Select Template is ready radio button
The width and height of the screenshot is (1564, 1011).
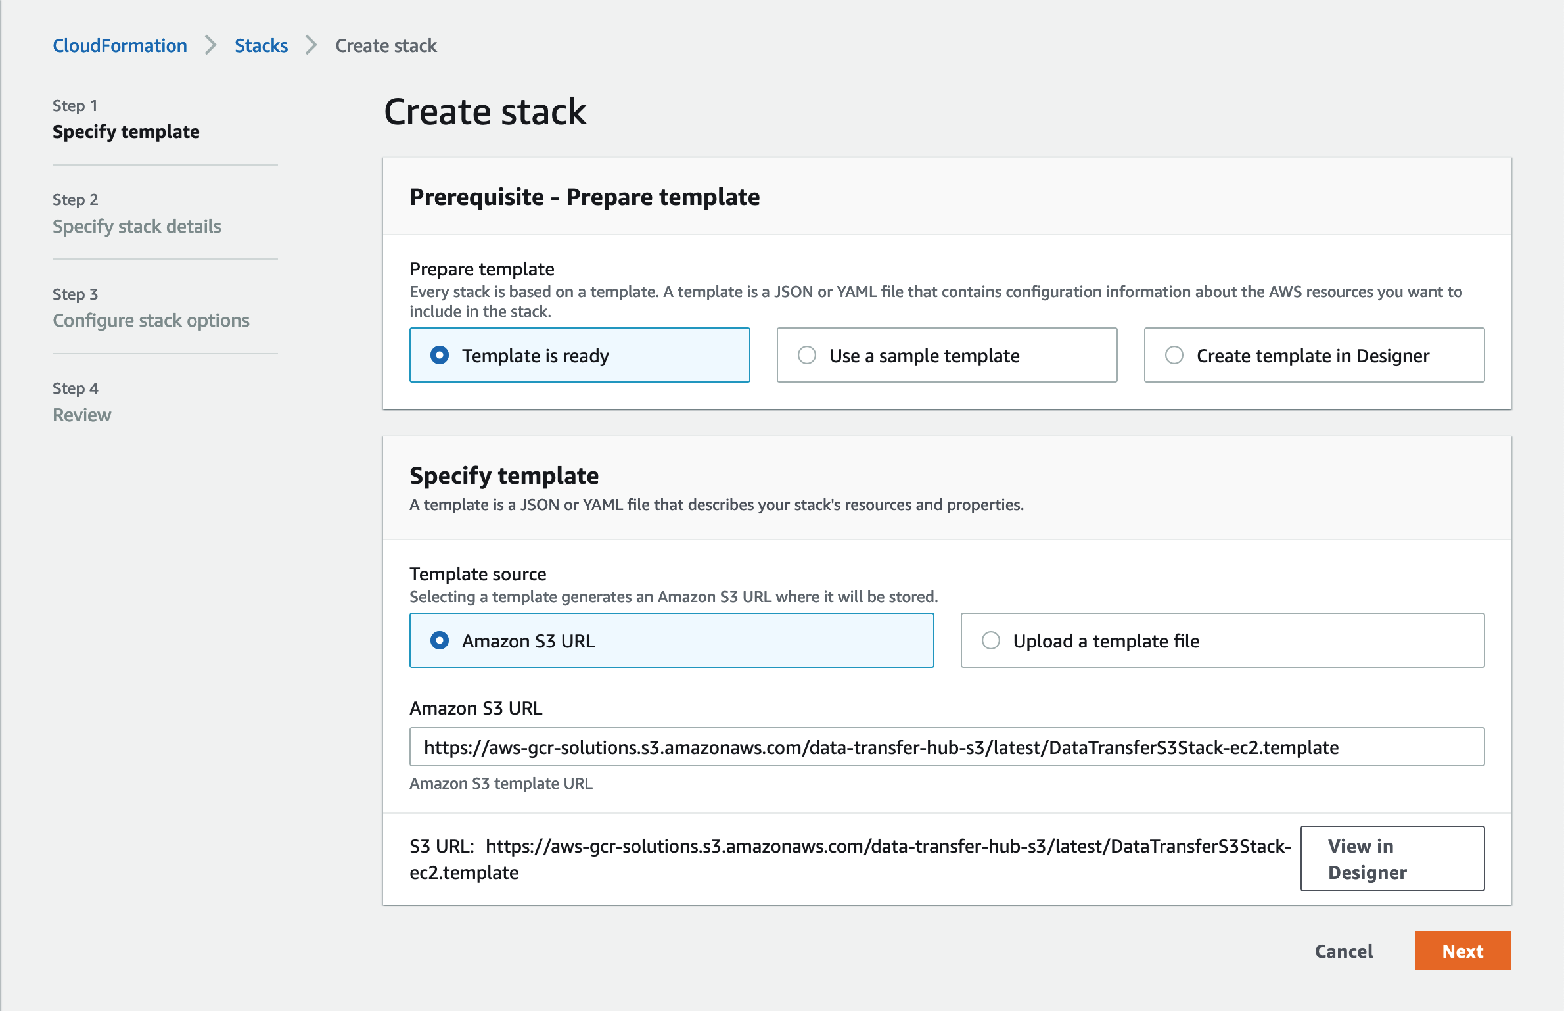(x=440, y=356)
